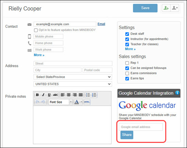187x148 pixels.
Task: Open the HTML source editor
Action: pyautogui.click(x=87, y=102)
